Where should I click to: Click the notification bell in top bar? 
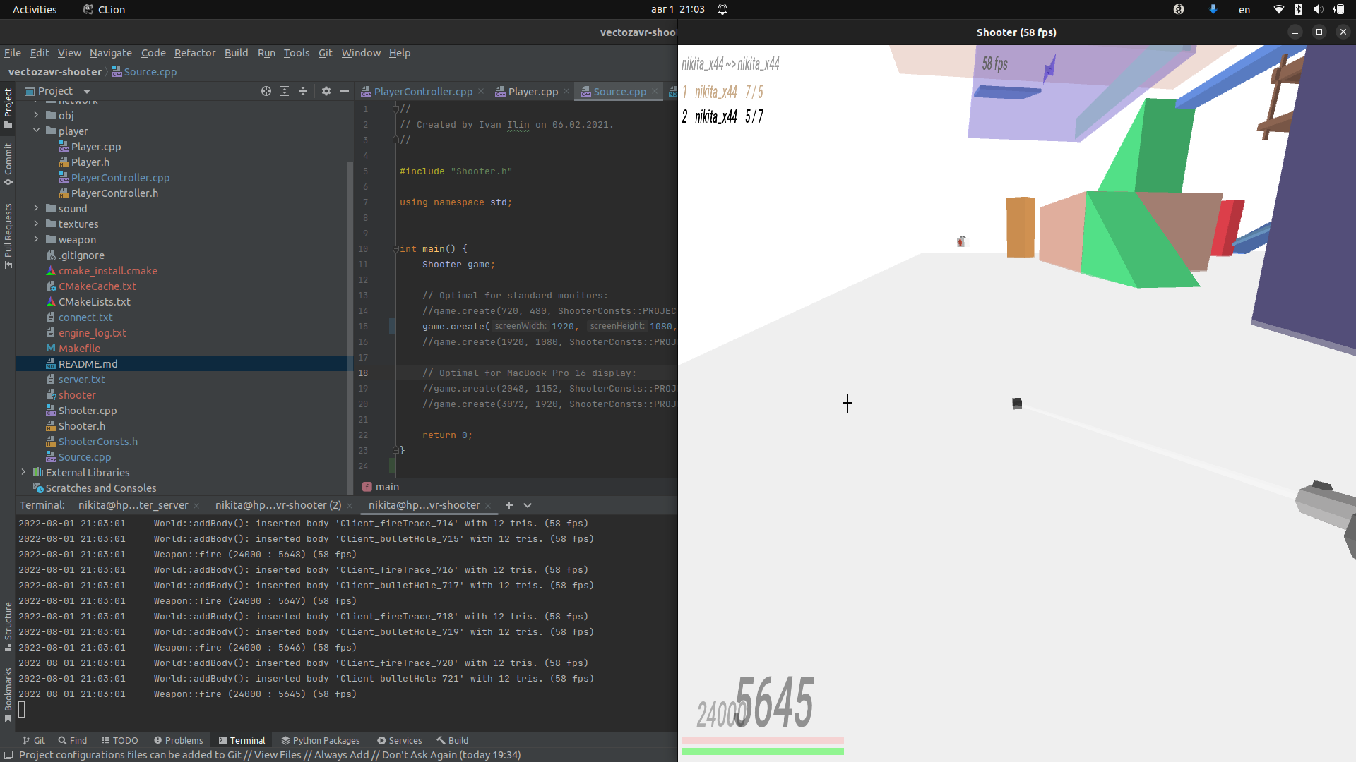click(x=722, y=9)
